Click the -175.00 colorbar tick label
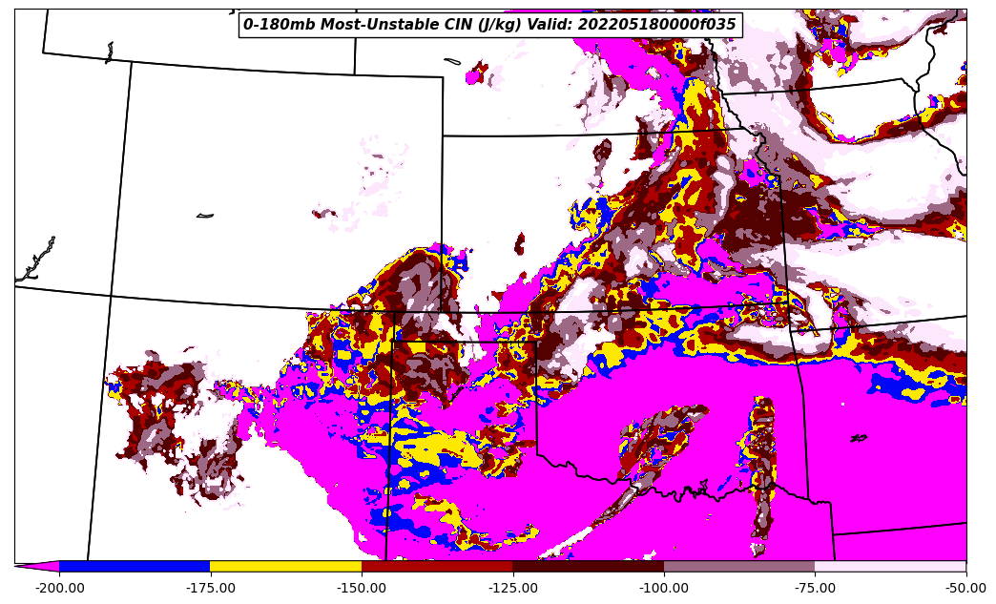The width and height of the screenshot is (996, 604). [x=210, y=588]
